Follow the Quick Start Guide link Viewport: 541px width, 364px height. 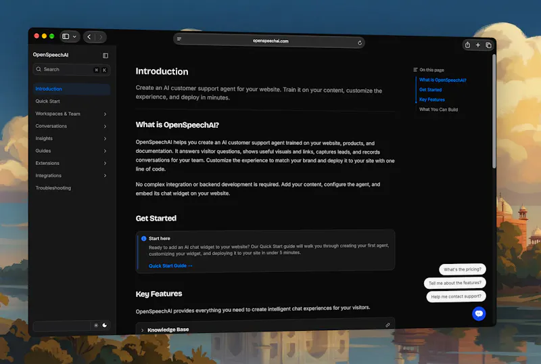point(170,266)
